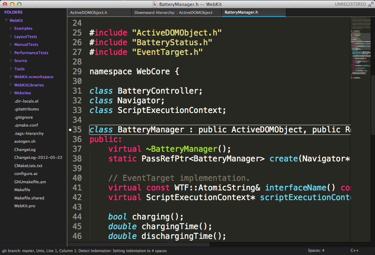375x255 pixels.
Task: Click line number 46 in the gutter
Action: [77, 236]
